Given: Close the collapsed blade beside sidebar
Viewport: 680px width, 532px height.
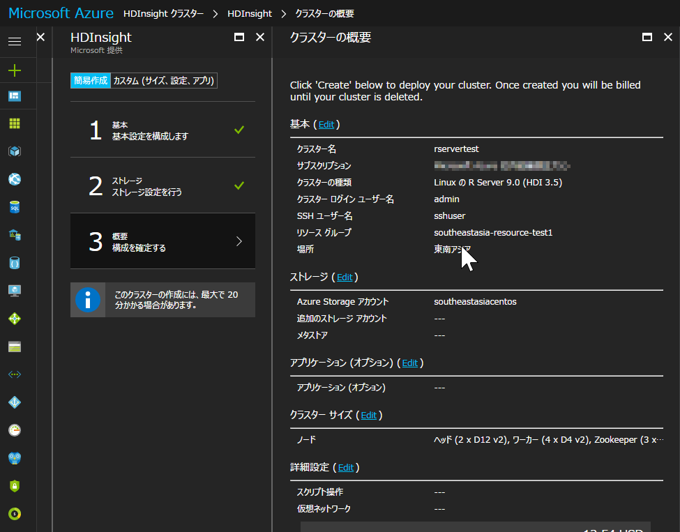Looking at the screenshot, I should pyautogui.click(x=40, y=37).
